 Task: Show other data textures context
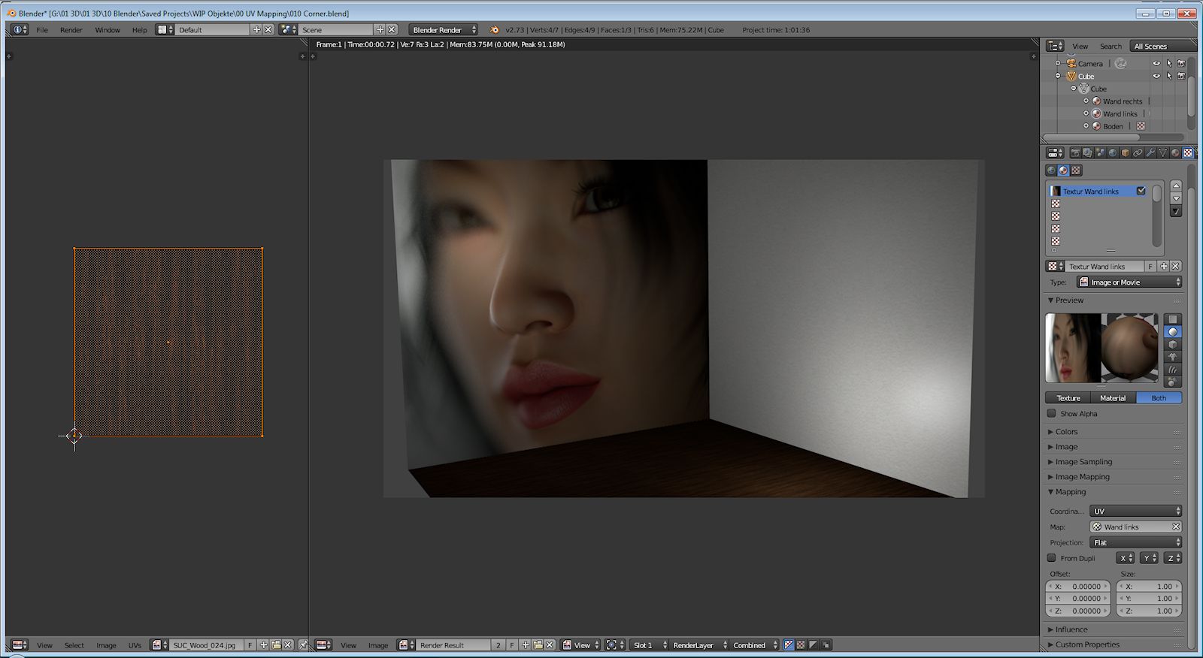[1076, 171]
